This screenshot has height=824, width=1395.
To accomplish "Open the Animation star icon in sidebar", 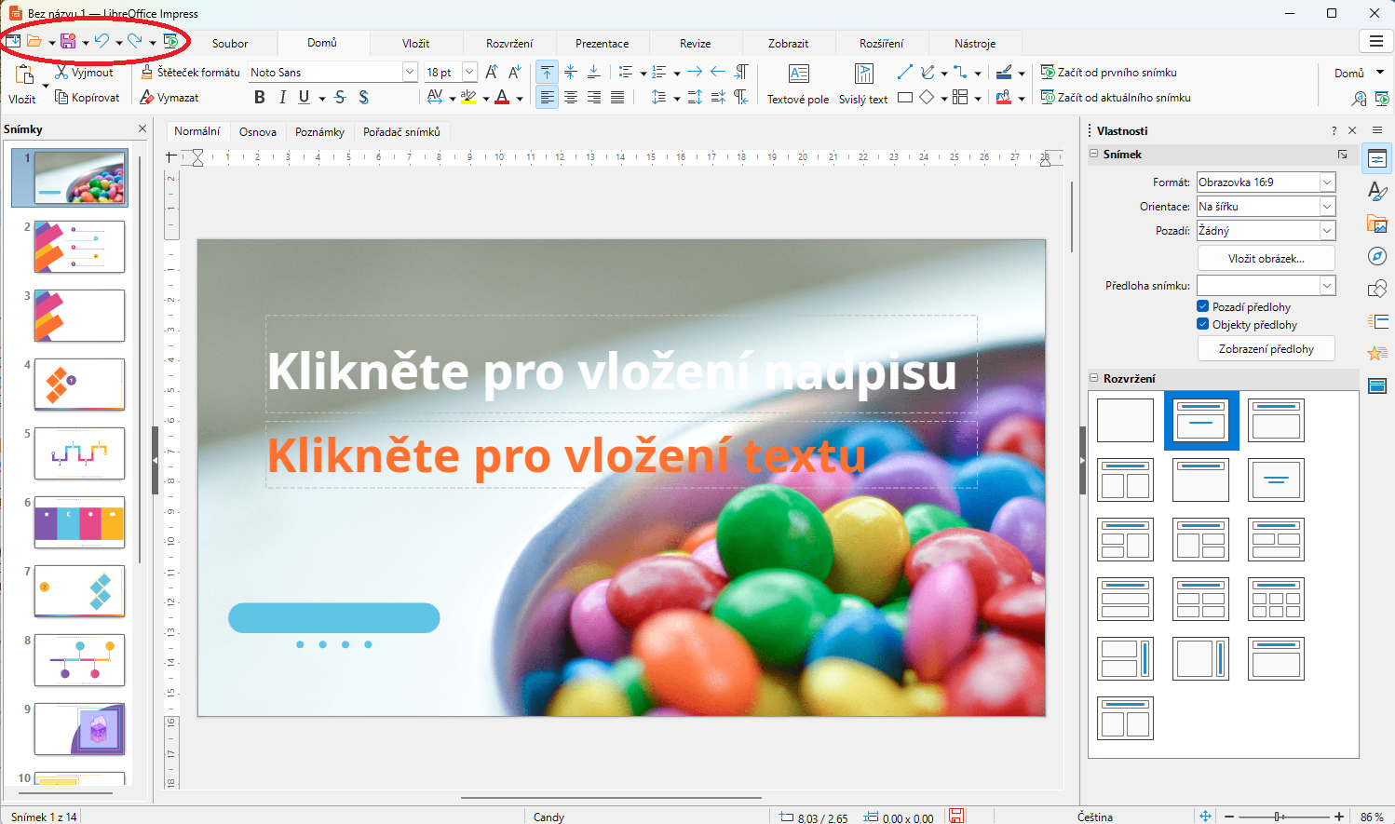I will 1377,353.
